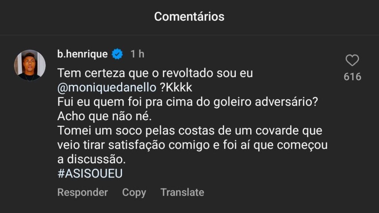Viewport: 379px width, 213px height.
Task: Click Copy under the comment
Action: 134,192
